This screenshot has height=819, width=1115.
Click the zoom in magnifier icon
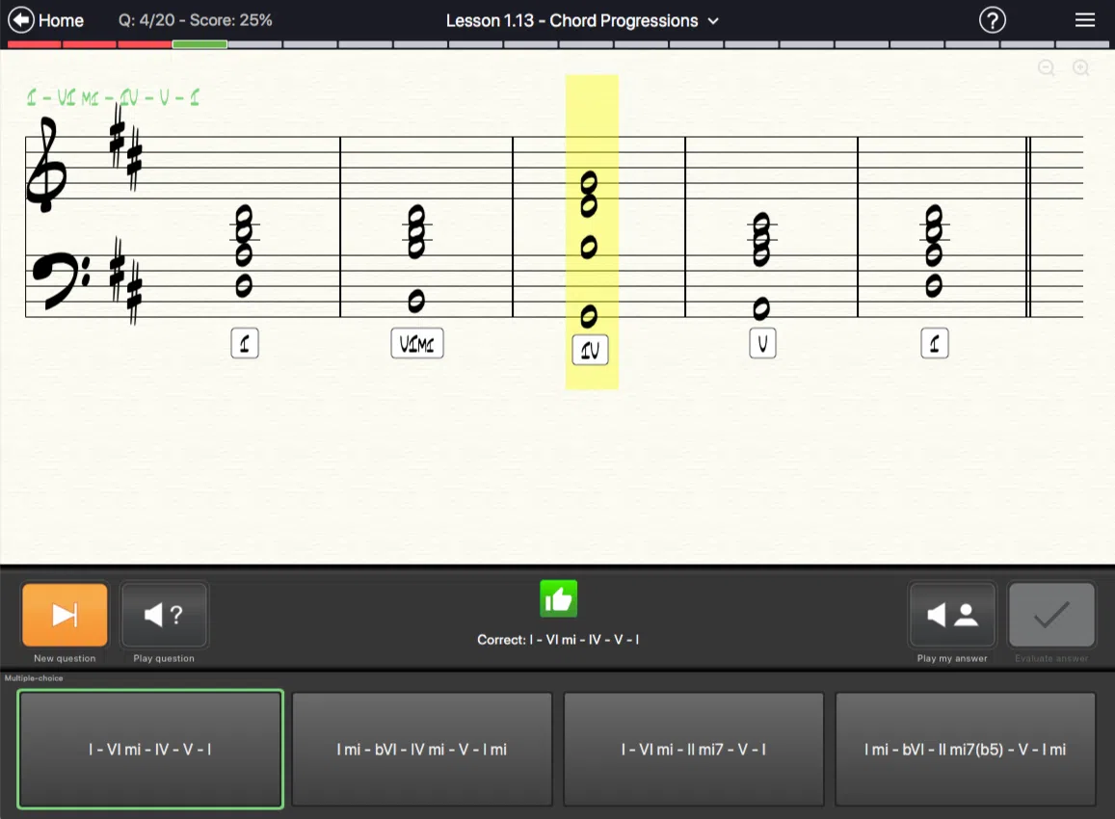[x=1081, y=67]
